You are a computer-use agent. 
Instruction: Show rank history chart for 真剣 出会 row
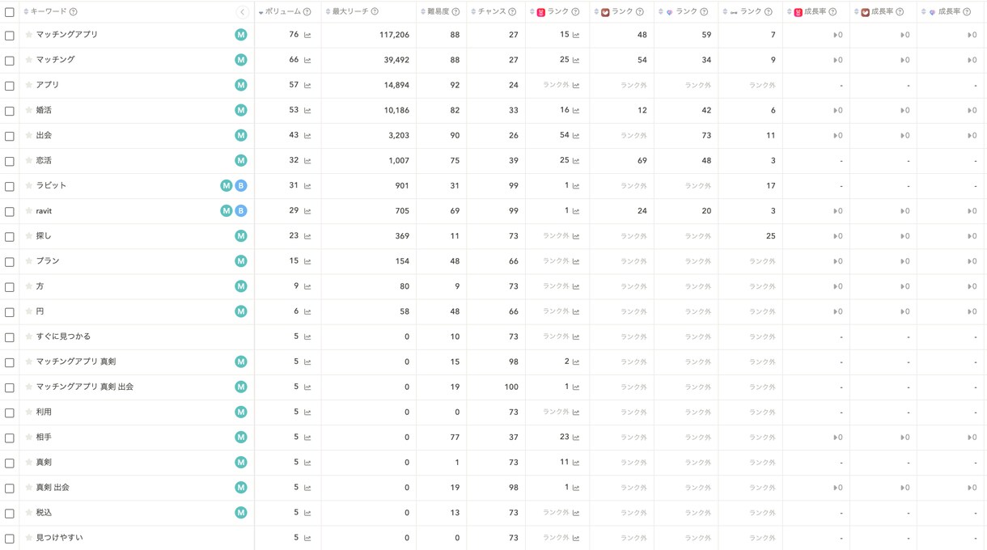576,488
